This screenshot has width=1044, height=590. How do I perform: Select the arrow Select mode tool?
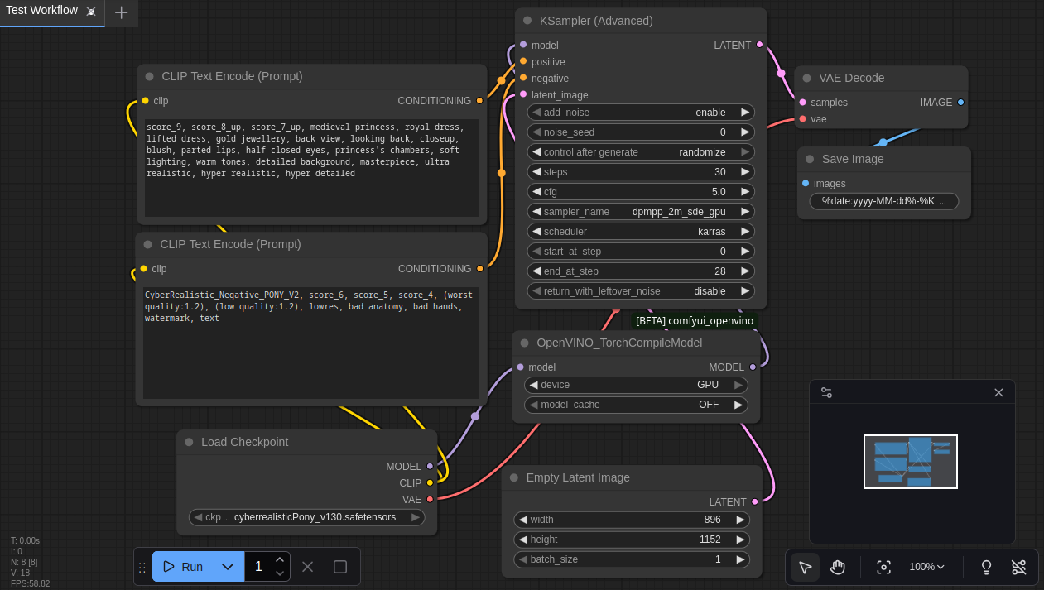coord(805,567)
